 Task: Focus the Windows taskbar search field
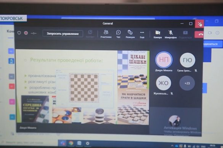[29, 143]
